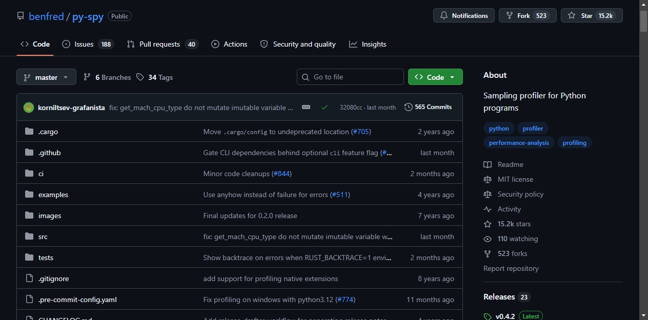Image resolution: width=648 pixels, height=320 pixels.
Task: Click the watching eye icon
Action: 488,239
